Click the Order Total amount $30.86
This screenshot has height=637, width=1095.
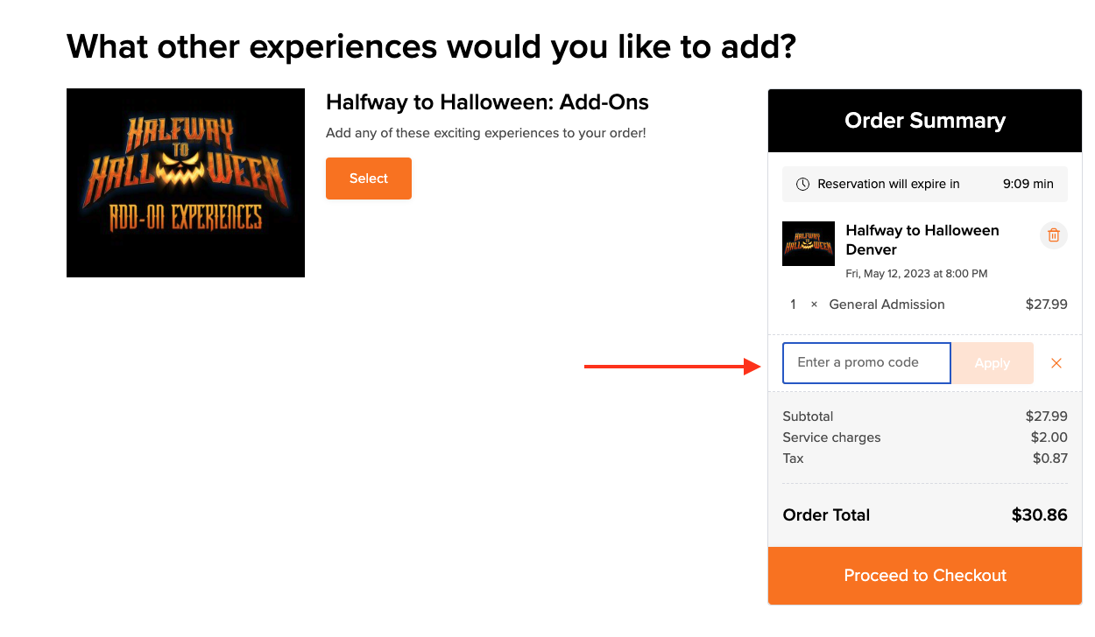point(1040,515)
